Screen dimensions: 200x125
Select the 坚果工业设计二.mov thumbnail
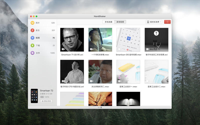[156, 71]
